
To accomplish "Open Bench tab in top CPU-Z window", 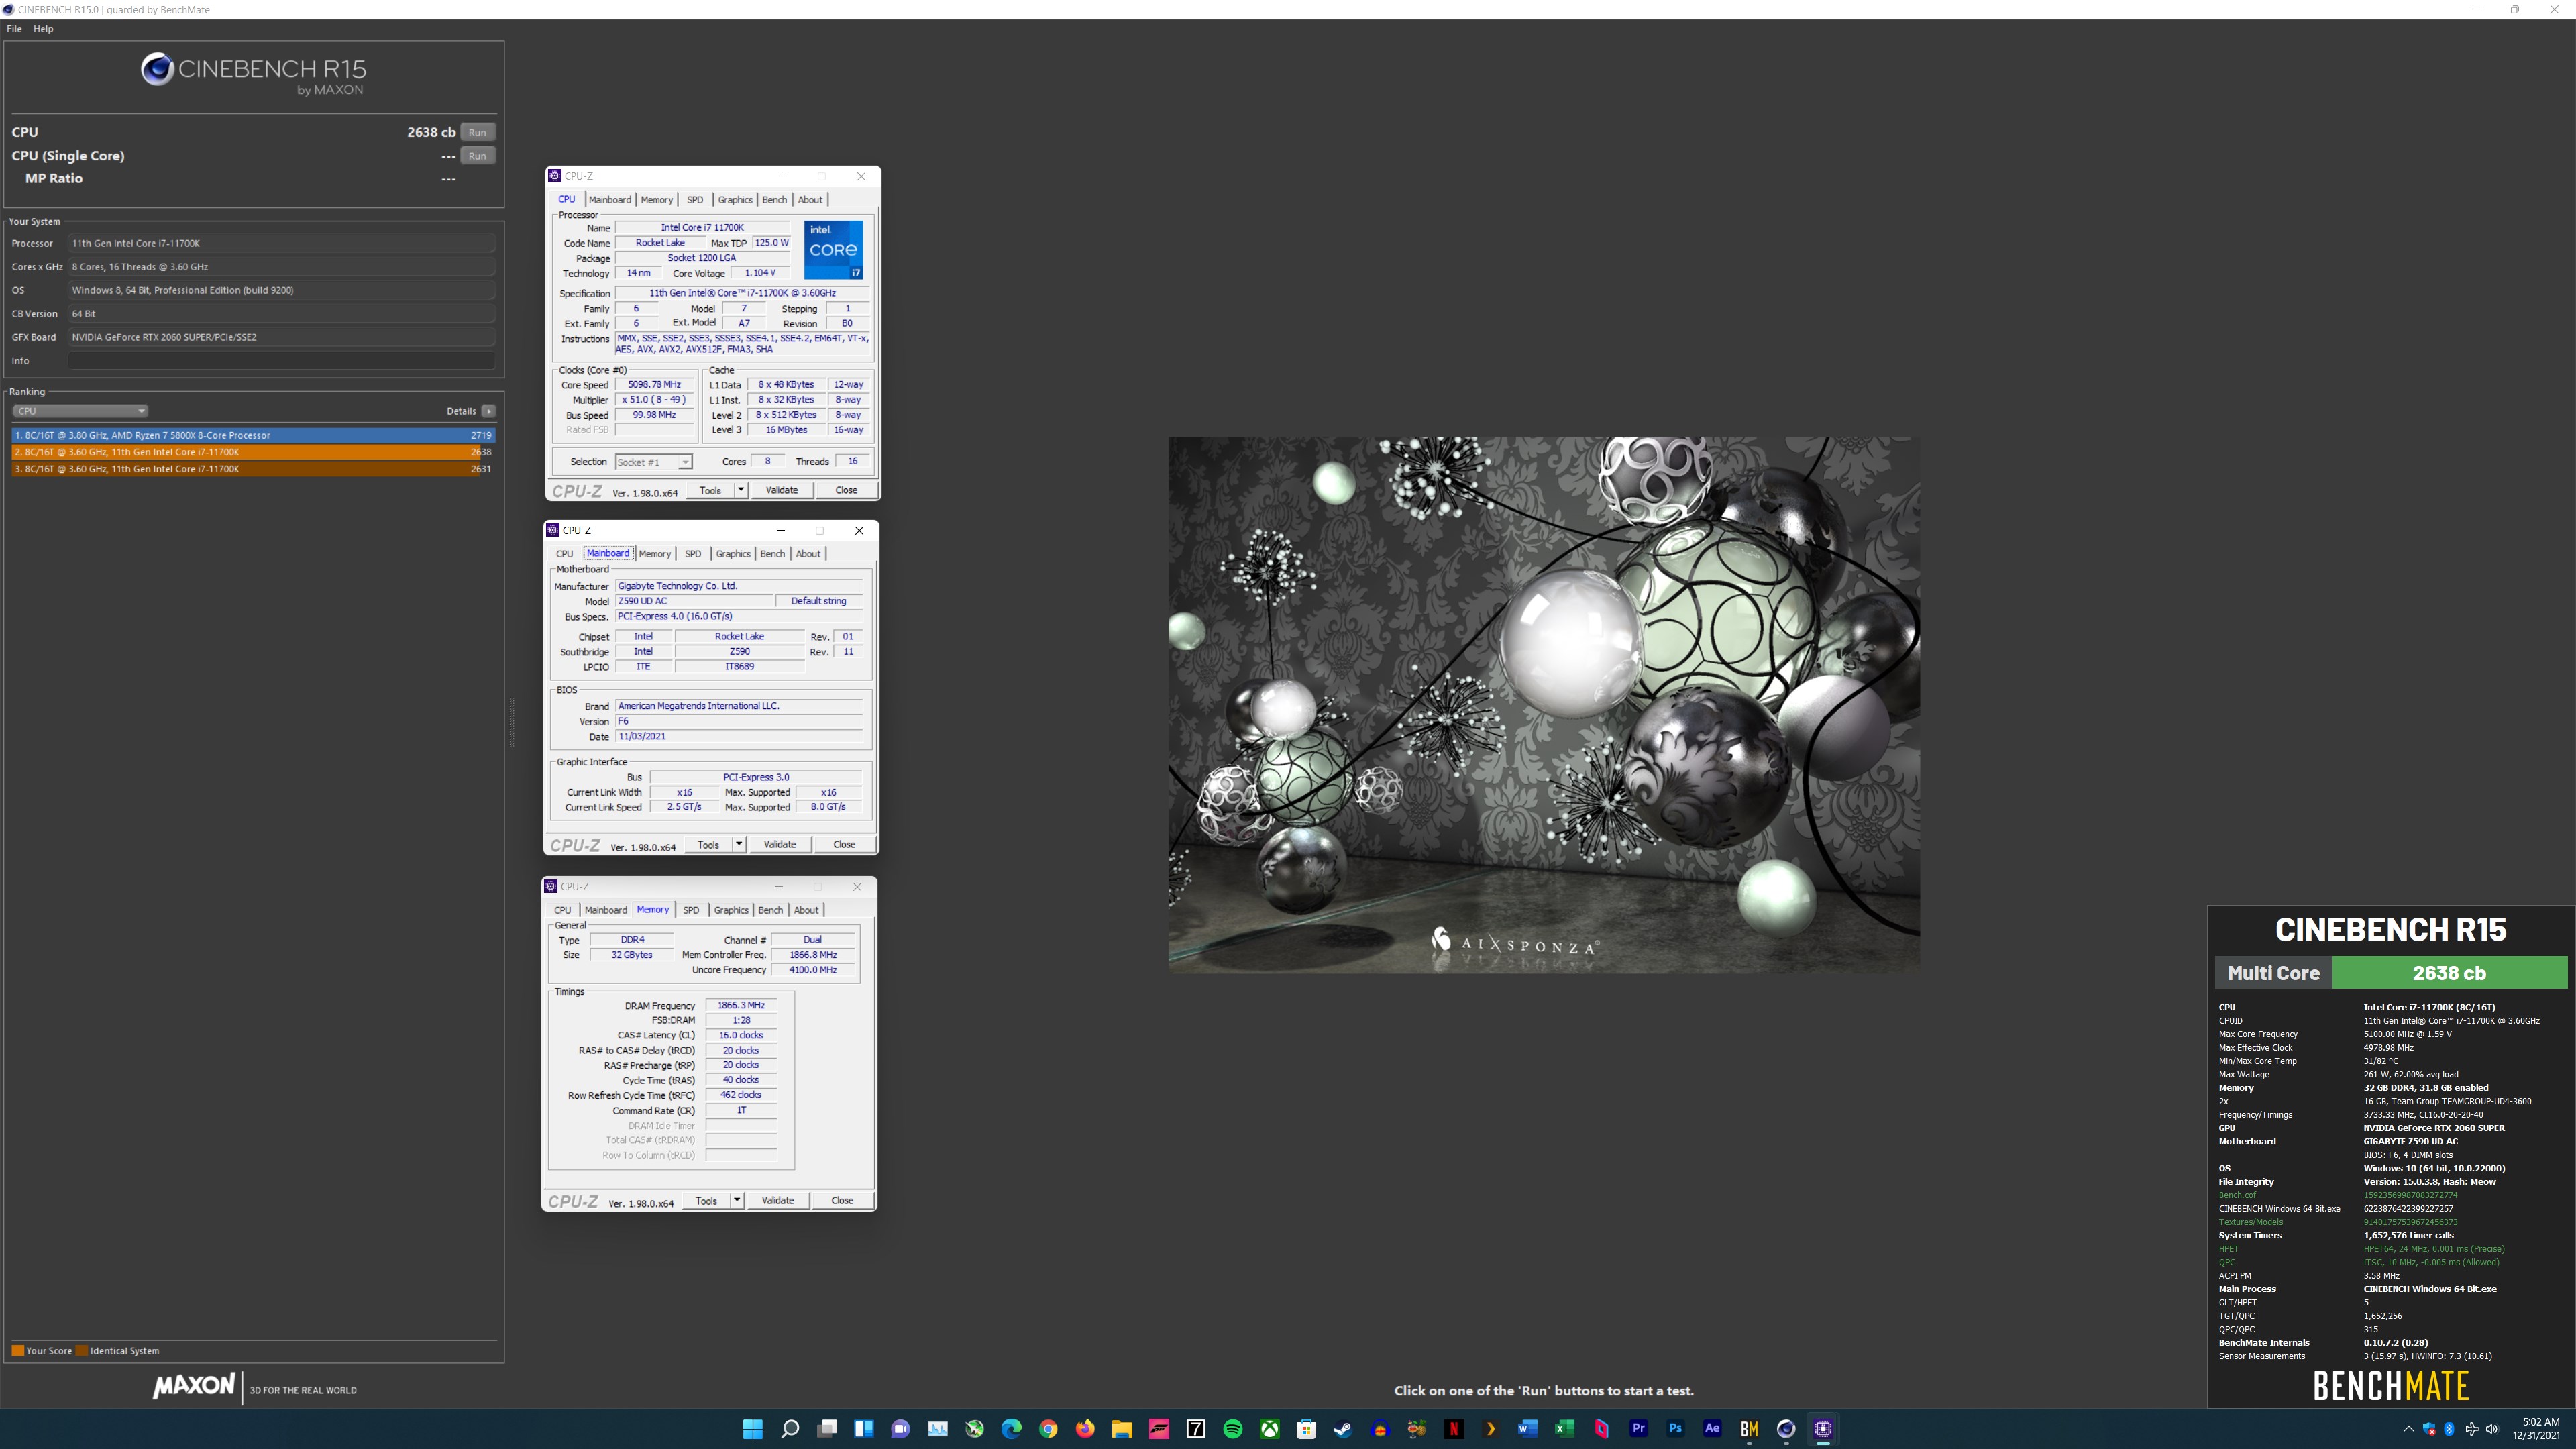I will coord(774,200).
